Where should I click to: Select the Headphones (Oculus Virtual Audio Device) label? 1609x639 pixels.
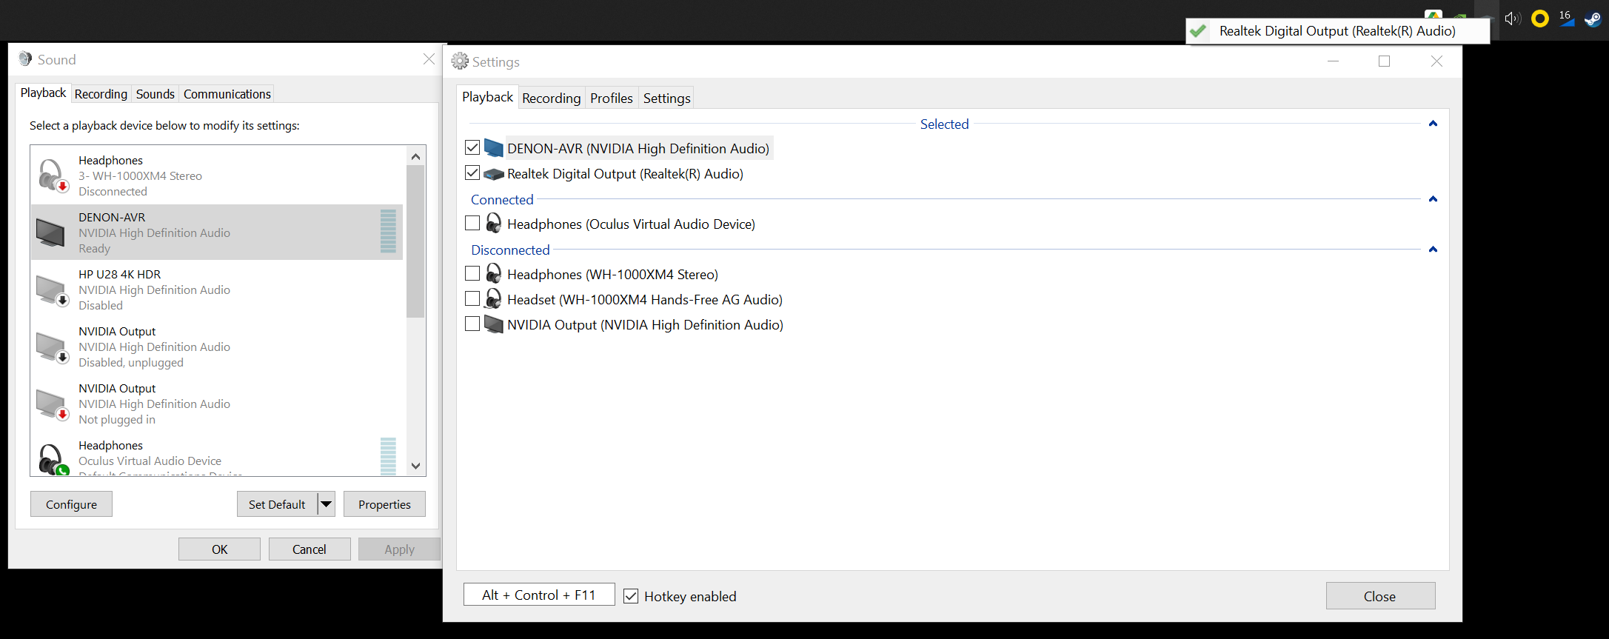click(x=631, y=224)
